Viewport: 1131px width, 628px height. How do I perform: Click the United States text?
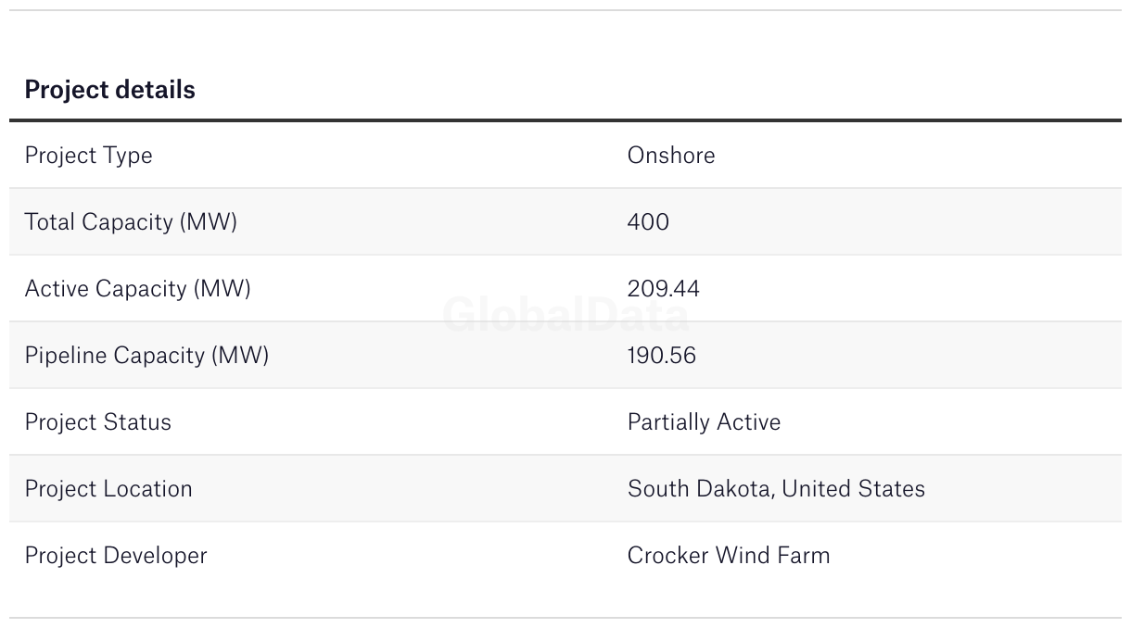[854, 489]
